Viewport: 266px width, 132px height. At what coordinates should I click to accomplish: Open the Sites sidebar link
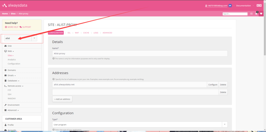coord(10,55)
